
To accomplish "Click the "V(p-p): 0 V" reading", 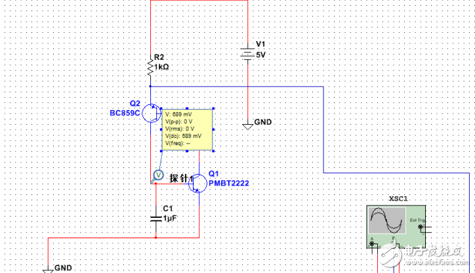I will (x=178, y=121).
